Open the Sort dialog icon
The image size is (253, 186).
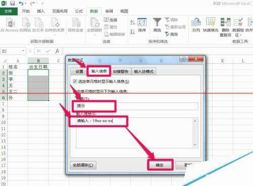142,25
